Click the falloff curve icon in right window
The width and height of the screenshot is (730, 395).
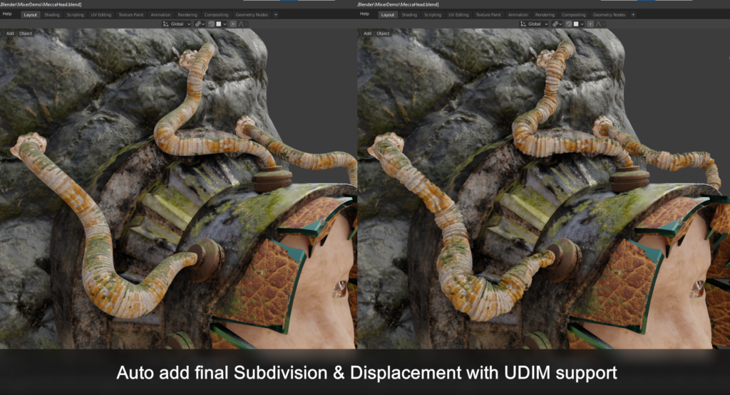(599, 24)
